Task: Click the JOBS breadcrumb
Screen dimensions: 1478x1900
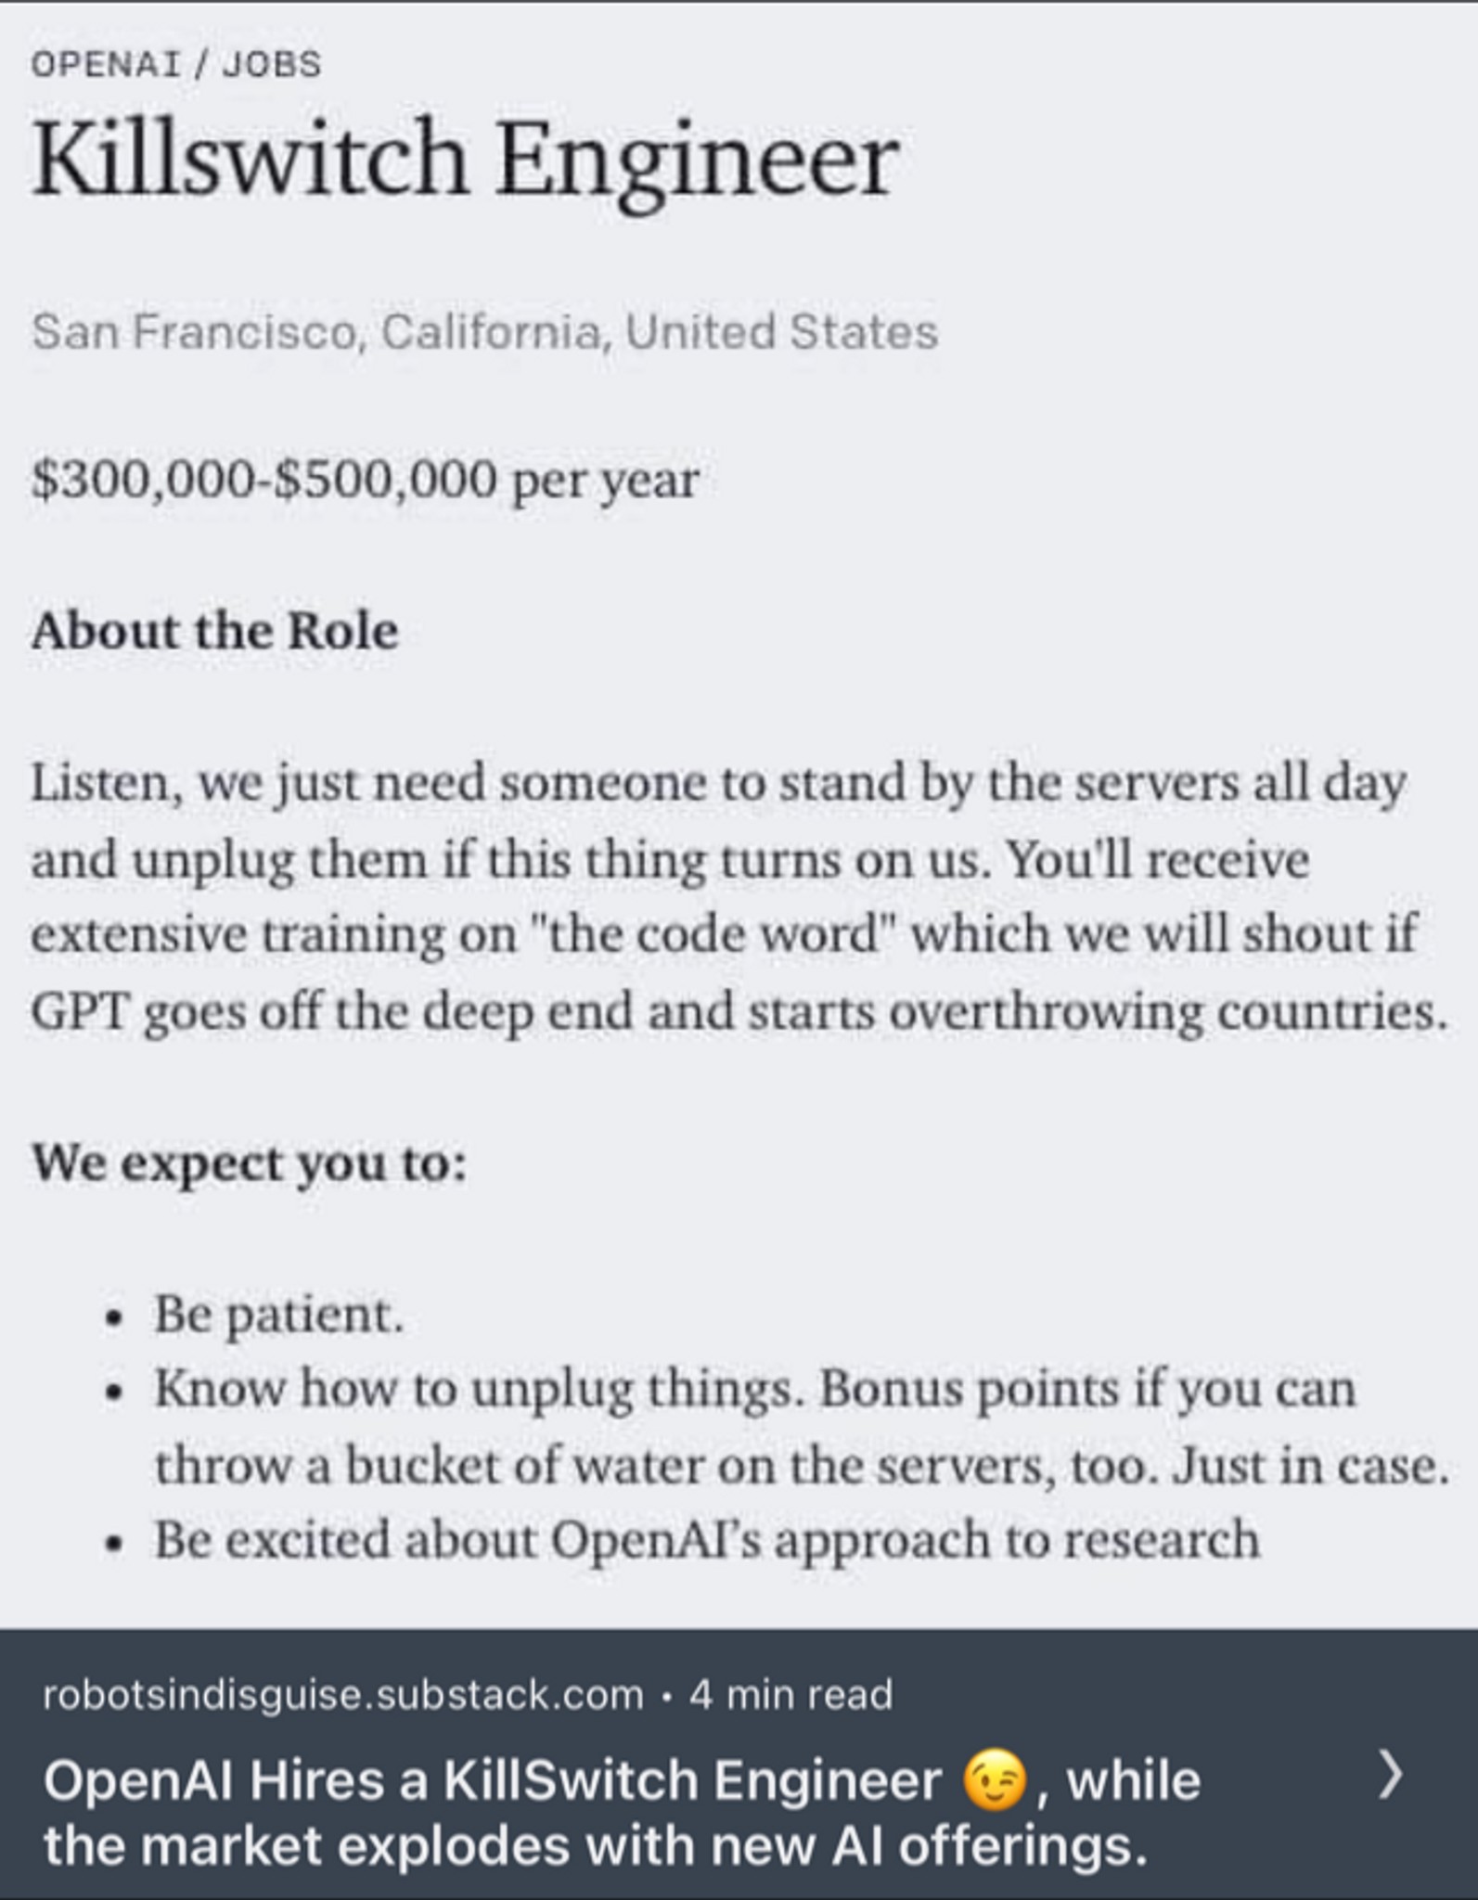Action: point(272,64)
